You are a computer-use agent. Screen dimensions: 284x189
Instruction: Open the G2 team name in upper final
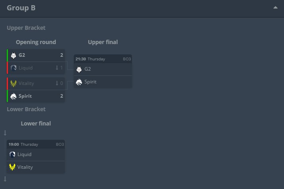pyautogui.click(x=88, y=69)
